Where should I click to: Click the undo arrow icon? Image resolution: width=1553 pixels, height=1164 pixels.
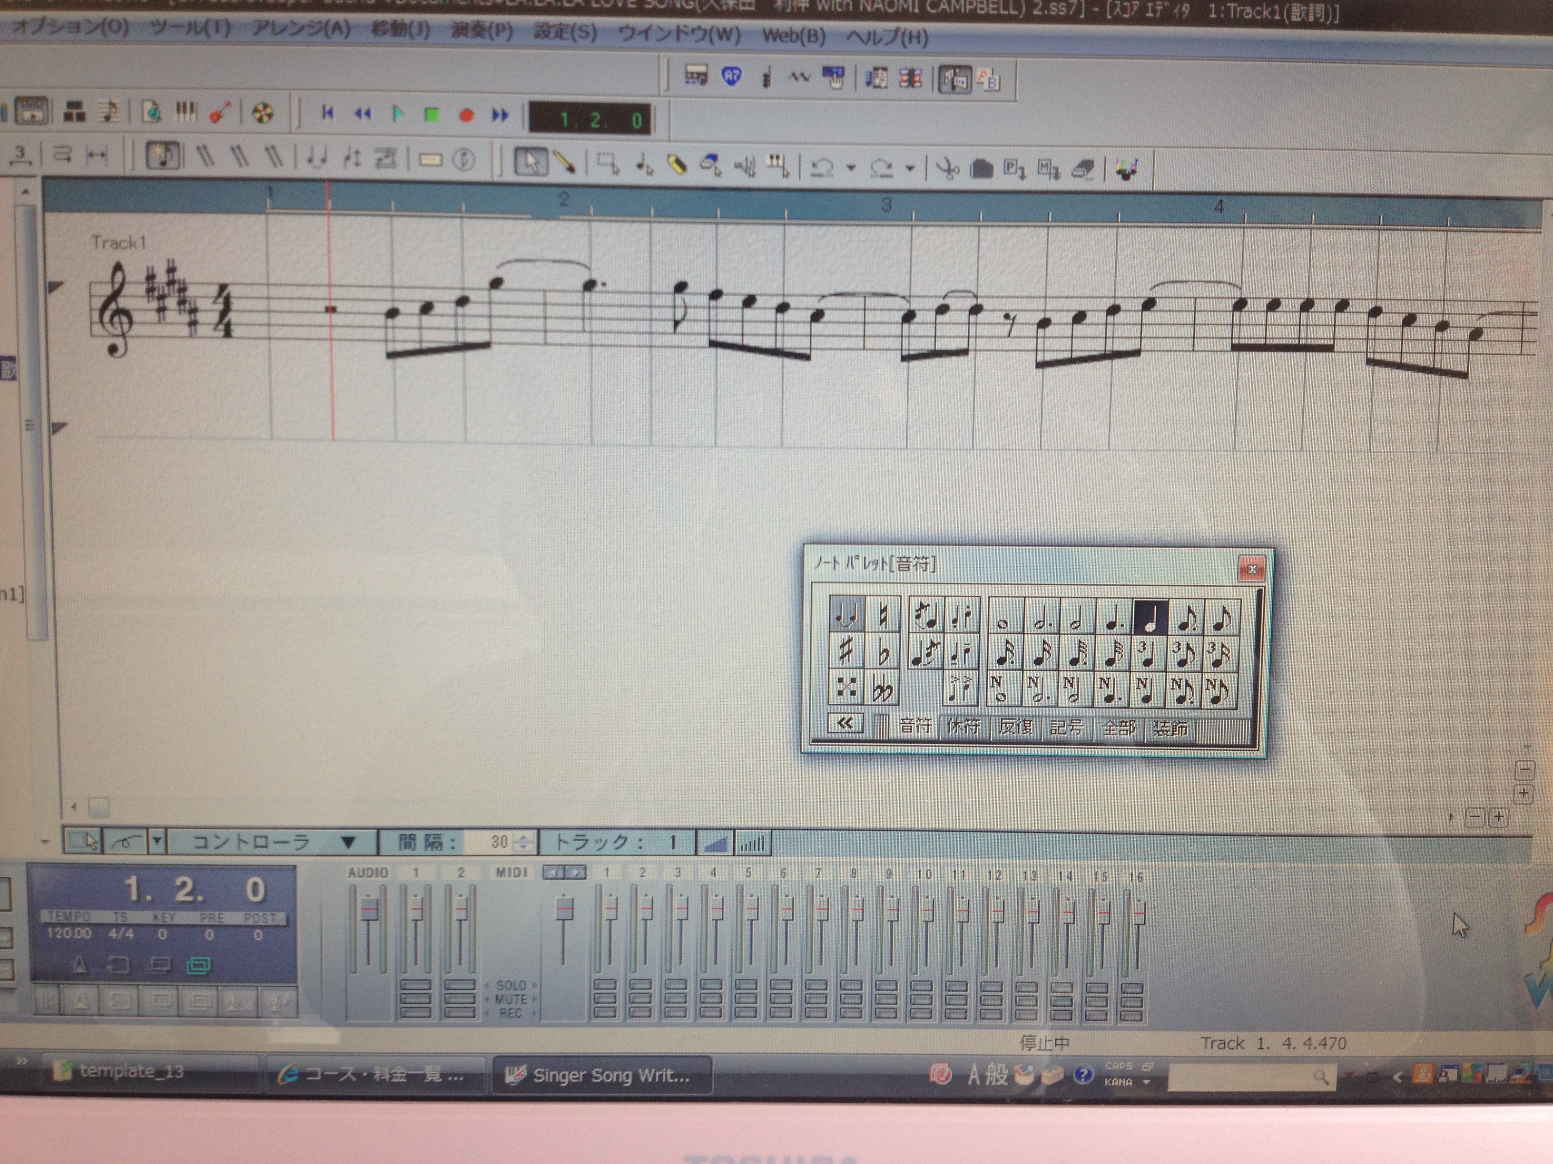[x=822, y=168]
